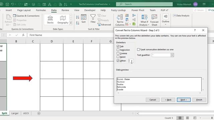Viewport: 214px width, 120px height.
Task: Check the Comma delimiter checkbox
Action: 118,53
